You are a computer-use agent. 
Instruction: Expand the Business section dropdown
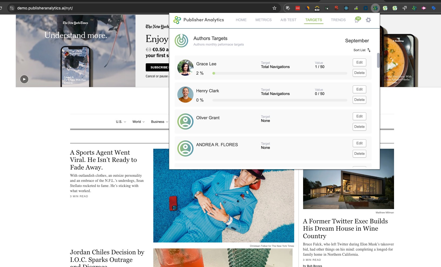click(x=159, y=122)
